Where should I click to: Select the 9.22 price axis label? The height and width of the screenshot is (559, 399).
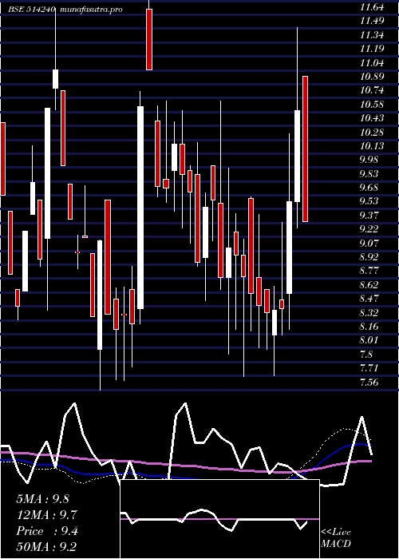coord(369,229)
